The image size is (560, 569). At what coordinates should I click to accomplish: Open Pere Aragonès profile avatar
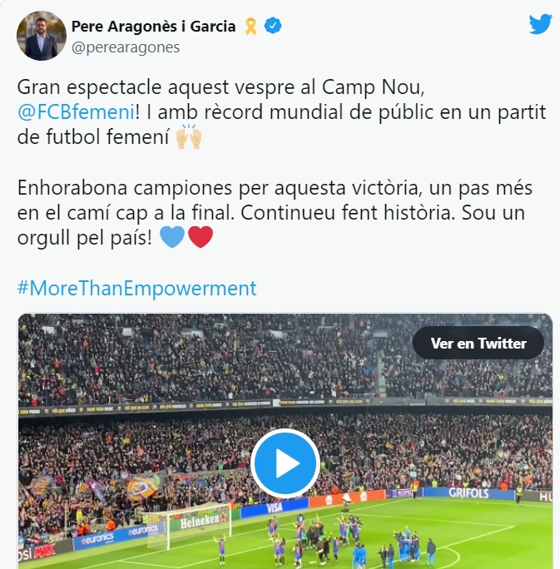click(x=42, y=36)
